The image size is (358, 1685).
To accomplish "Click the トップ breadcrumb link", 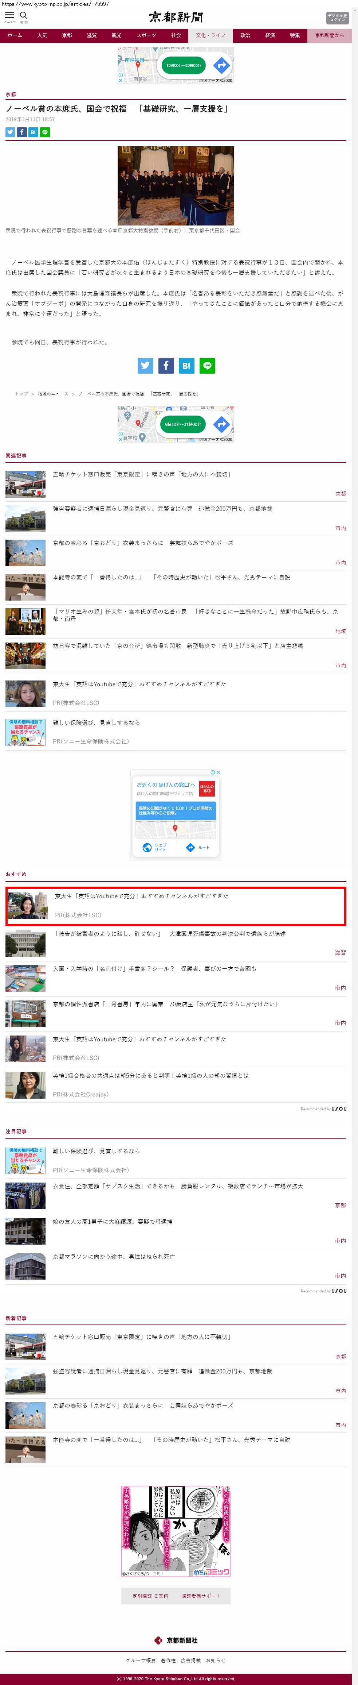I will [x=21, y=394].
